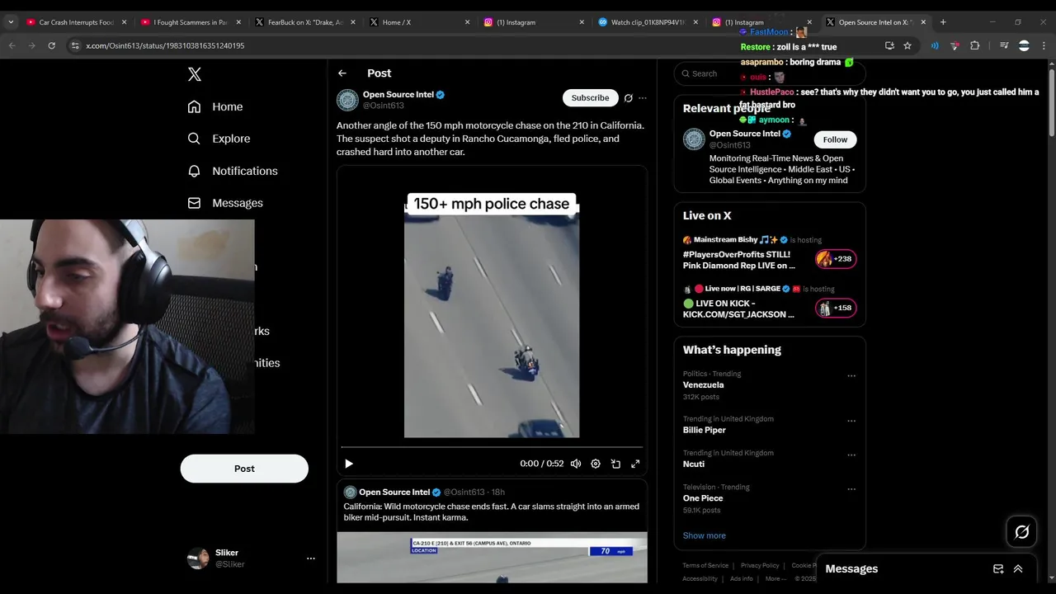Click the X logo in sidebar
Viewport: 1056px width, 594px height.
pos(195,74)
